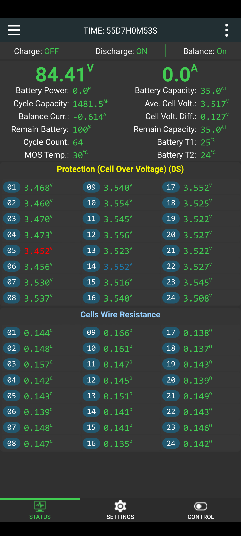
Task: Tap cell 05 red 3.452 voltage
Action: click(x=38, y=251)
